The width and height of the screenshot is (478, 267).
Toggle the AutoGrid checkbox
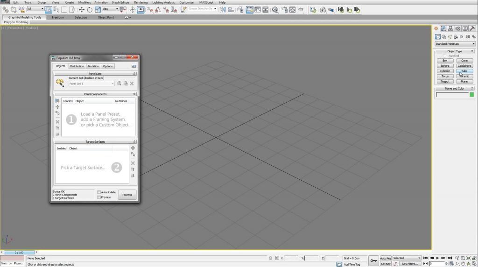444,56
